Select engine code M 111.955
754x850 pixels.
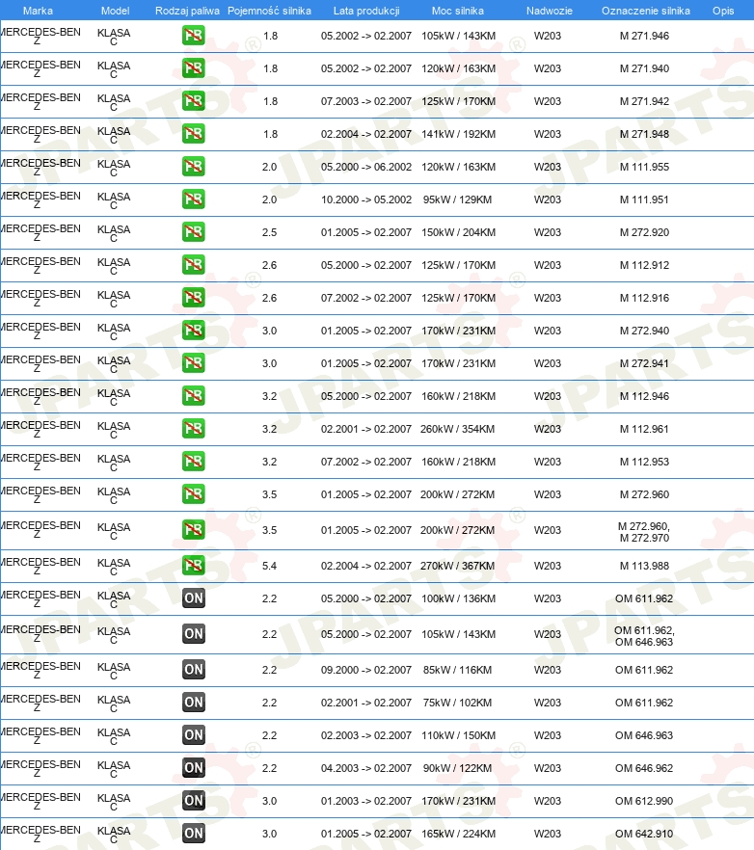coord(644,167)
